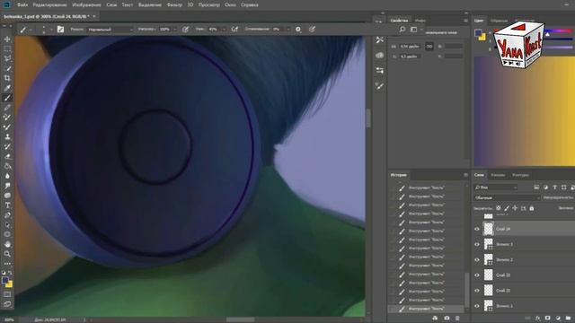Open the Файл menu
This screenshot has width=575, height=323.
click(22, 5)
